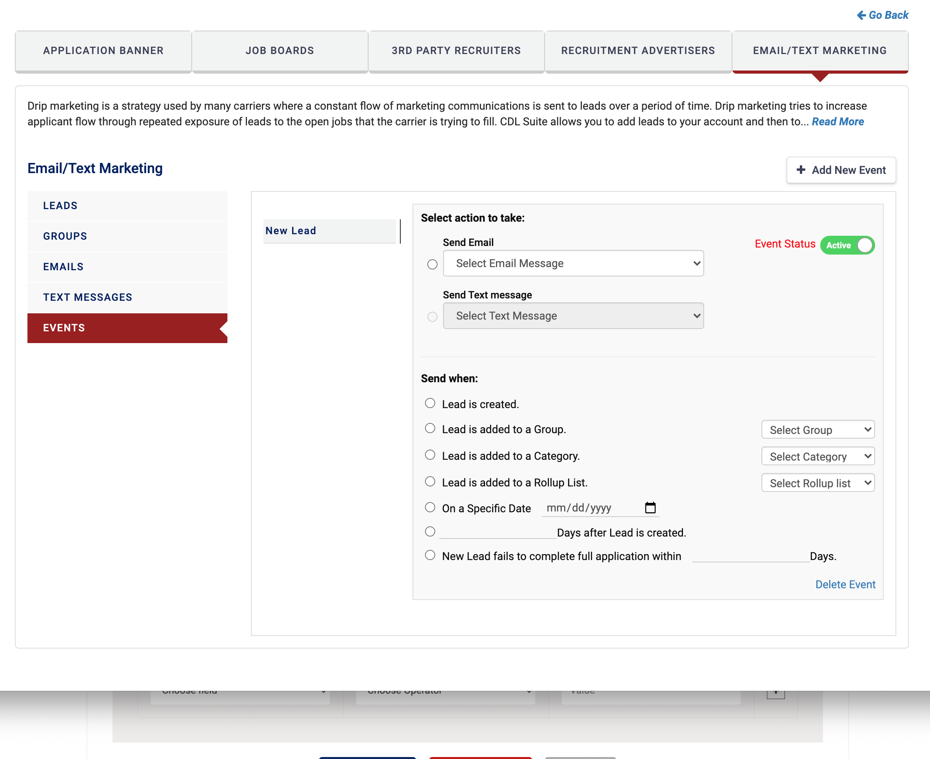Open the calendar date picker icon
Image resolution: width=930 pixels, height=759 pixels.
tap(650, 508)
